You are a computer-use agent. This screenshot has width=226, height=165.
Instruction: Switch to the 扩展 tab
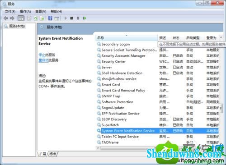(42, 154)
